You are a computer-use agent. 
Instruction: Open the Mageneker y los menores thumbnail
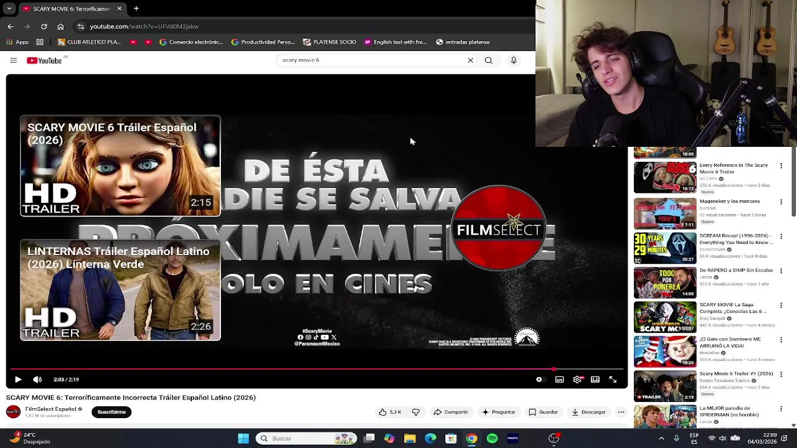pos(665,213)
